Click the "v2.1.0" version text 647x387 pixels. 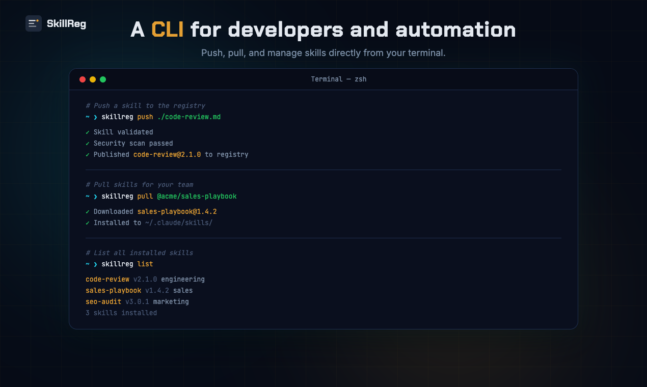pos(145,280)
